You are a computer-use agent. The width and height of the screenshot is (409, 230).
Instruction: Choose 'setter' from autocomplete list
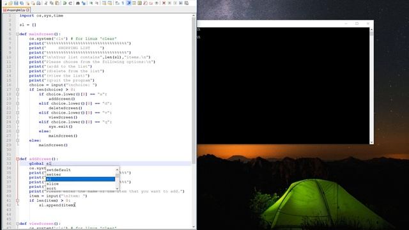(x=81, y=174)
